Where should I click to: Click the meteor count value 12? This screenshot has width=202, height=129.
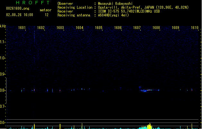[47, 15]
